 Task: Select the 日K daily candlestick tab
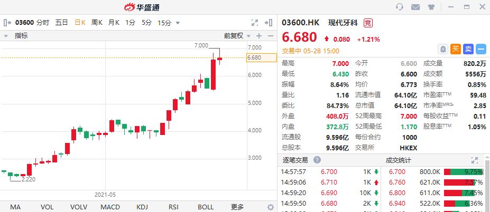(80, 23)
